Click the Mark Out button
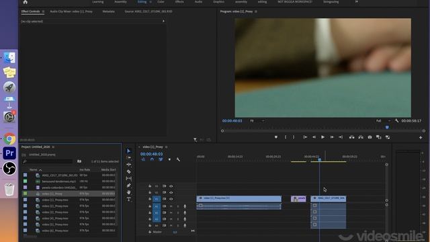This screenshot has height=242, width=430. (294, 137)
